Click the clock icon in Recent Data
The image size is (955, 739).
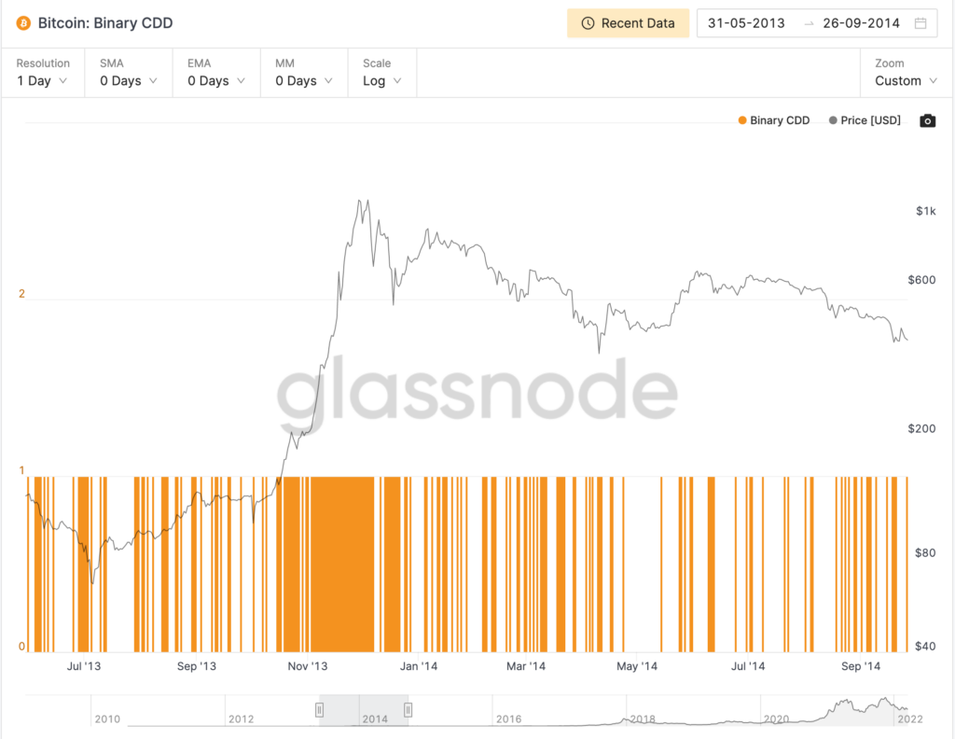point(588,23)
